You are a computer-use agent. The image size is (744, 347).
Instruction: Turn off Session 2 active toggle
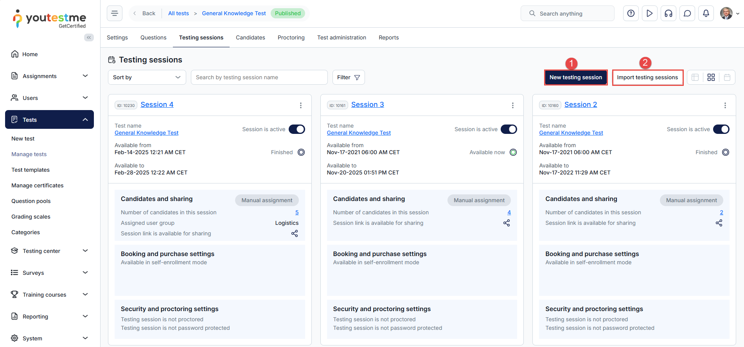721,129
